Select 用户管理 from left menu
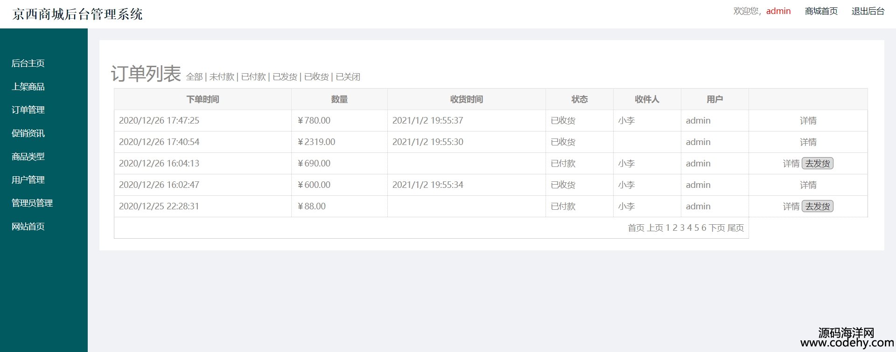Screen dimensions: 896x352 (28, 180)
